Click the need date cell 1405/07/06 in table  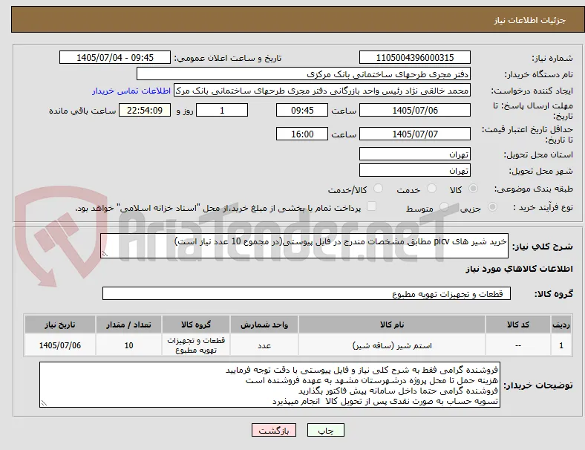tap(60, 345)
